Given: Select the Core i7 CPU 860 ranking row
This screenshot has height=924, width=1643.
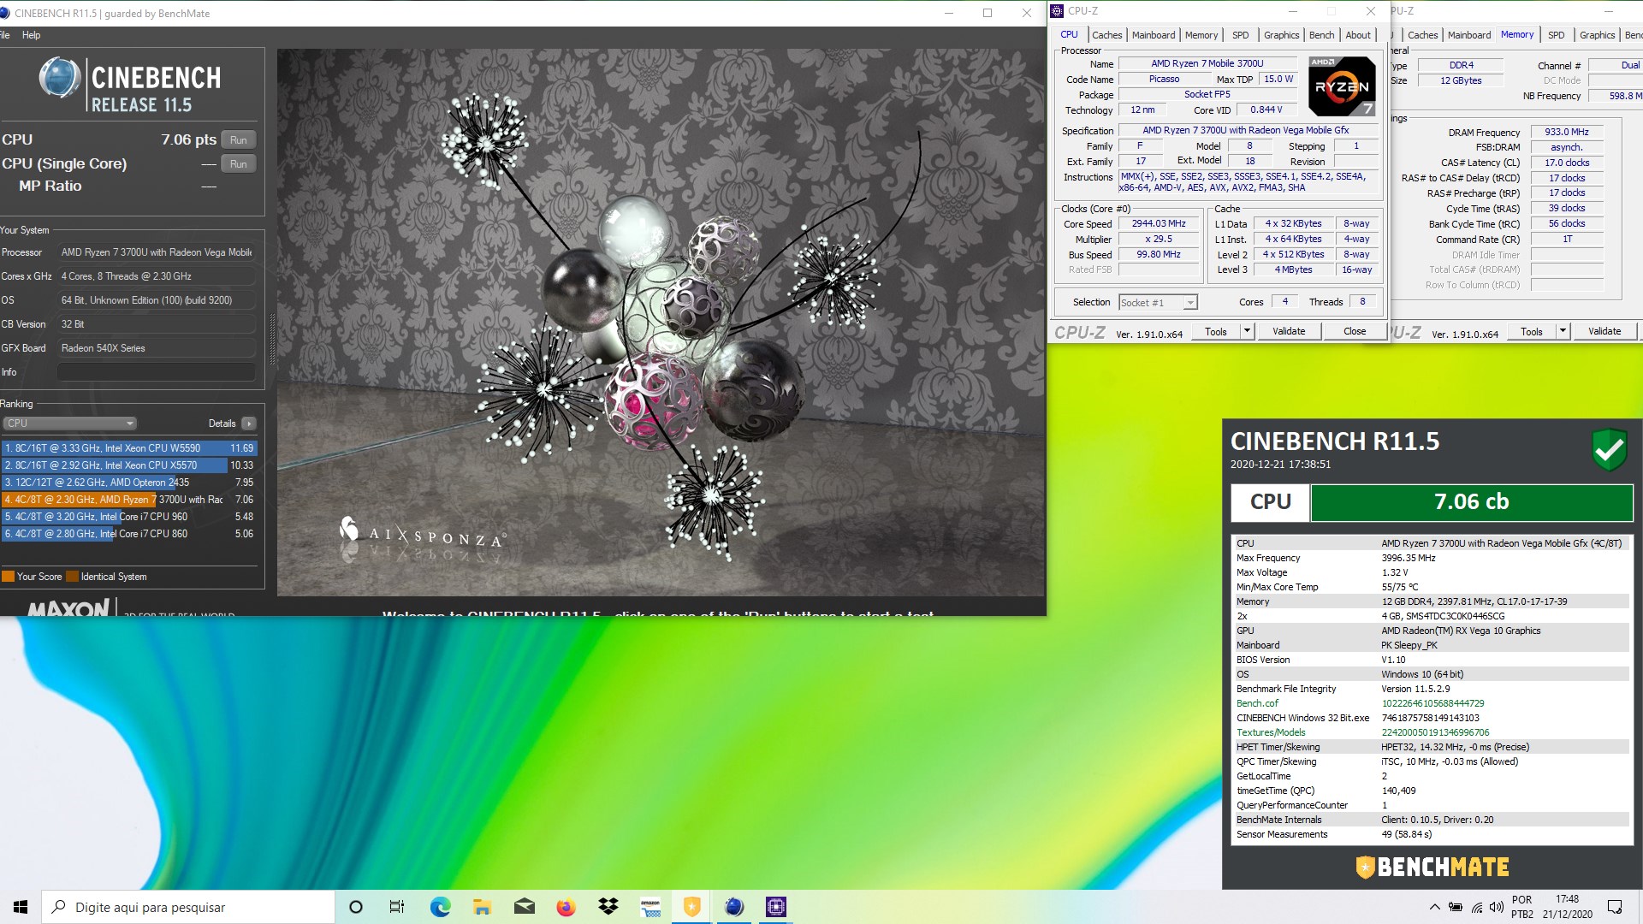Looking at the screenshot, I should [129, 534].
